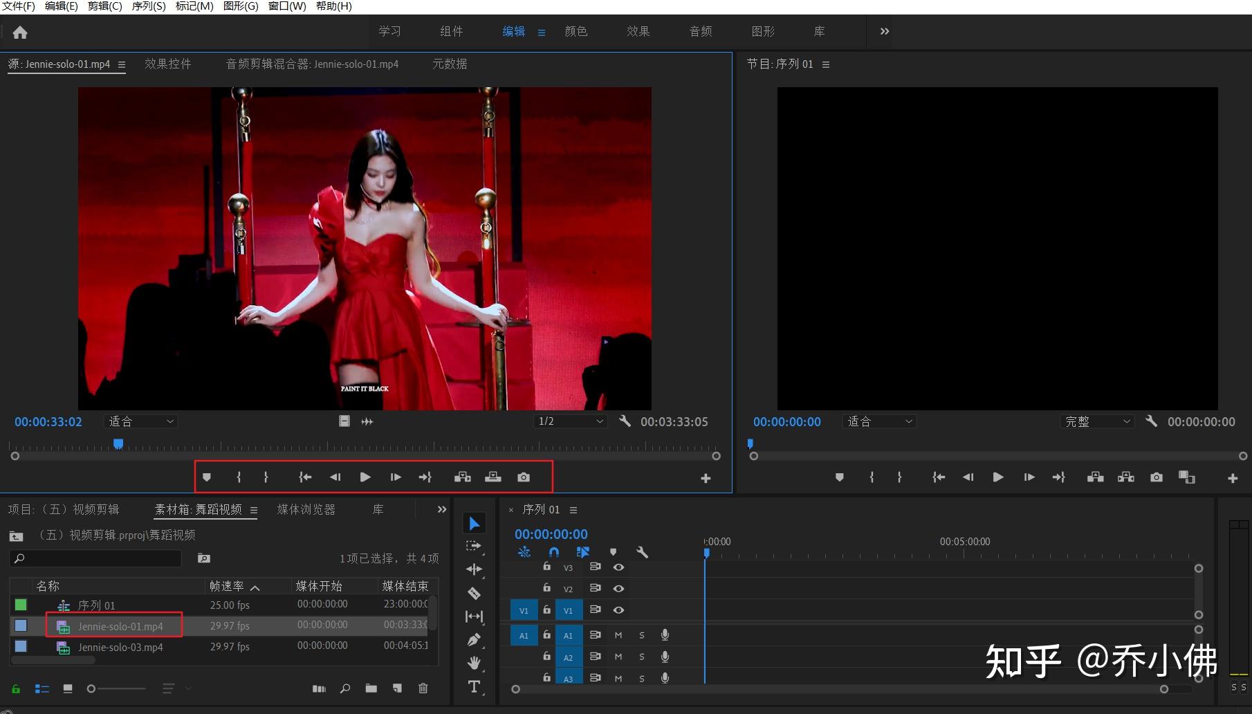Export frame from the Source monitor

click(524, 477)
